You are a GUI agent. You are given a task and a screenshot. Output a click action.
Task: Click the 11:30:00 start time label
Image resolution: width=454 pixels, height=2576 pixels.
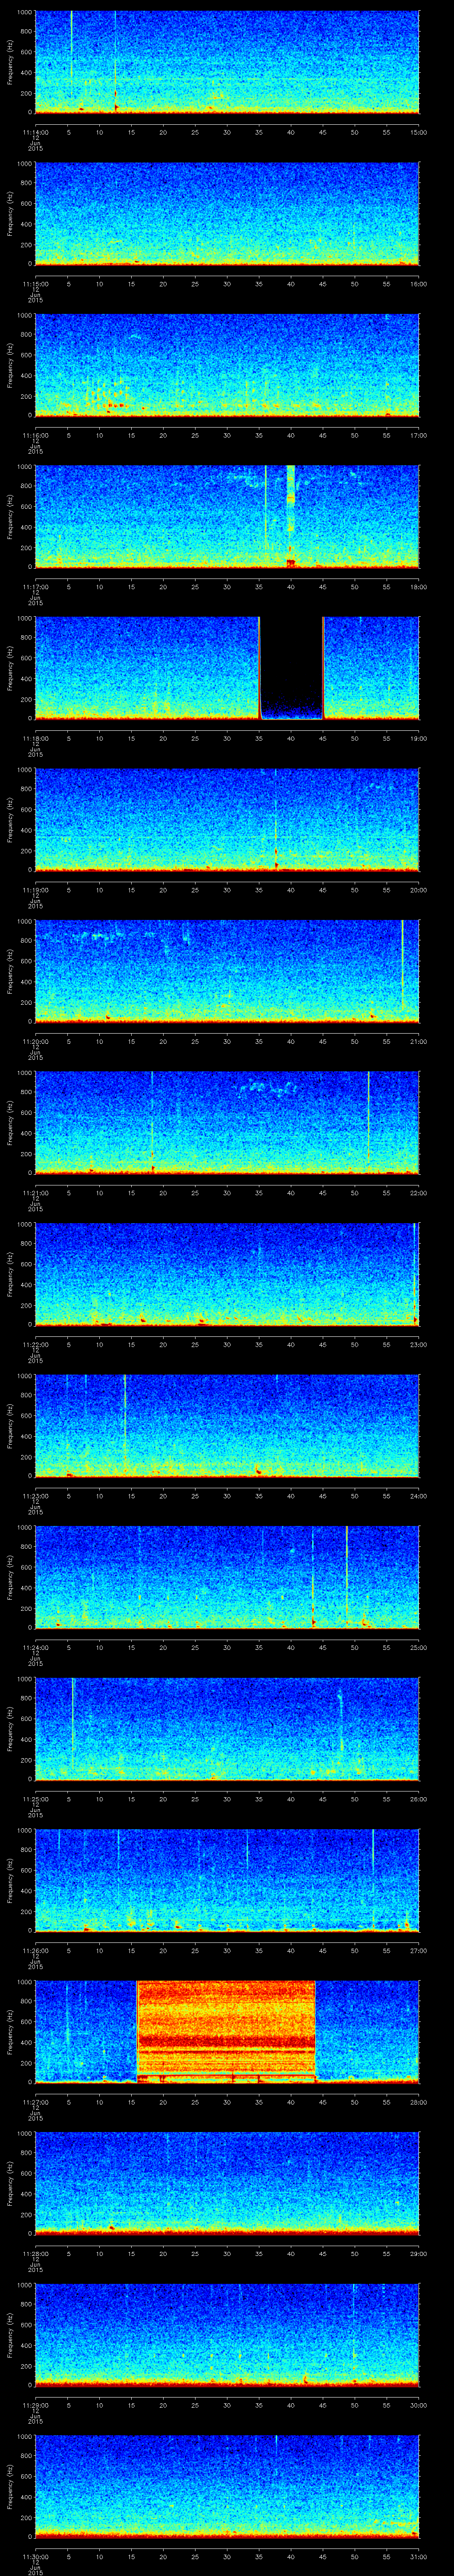(x=35, y=2557)
